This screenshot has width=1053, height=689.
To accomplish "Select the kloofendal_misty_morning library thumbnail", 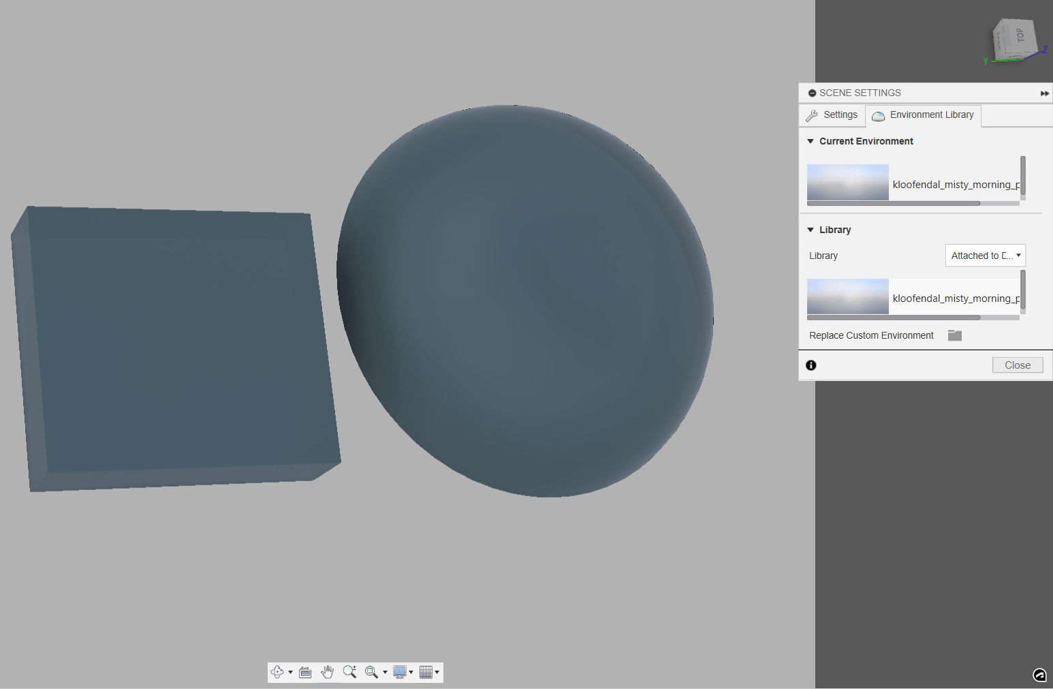I will 847,296.
